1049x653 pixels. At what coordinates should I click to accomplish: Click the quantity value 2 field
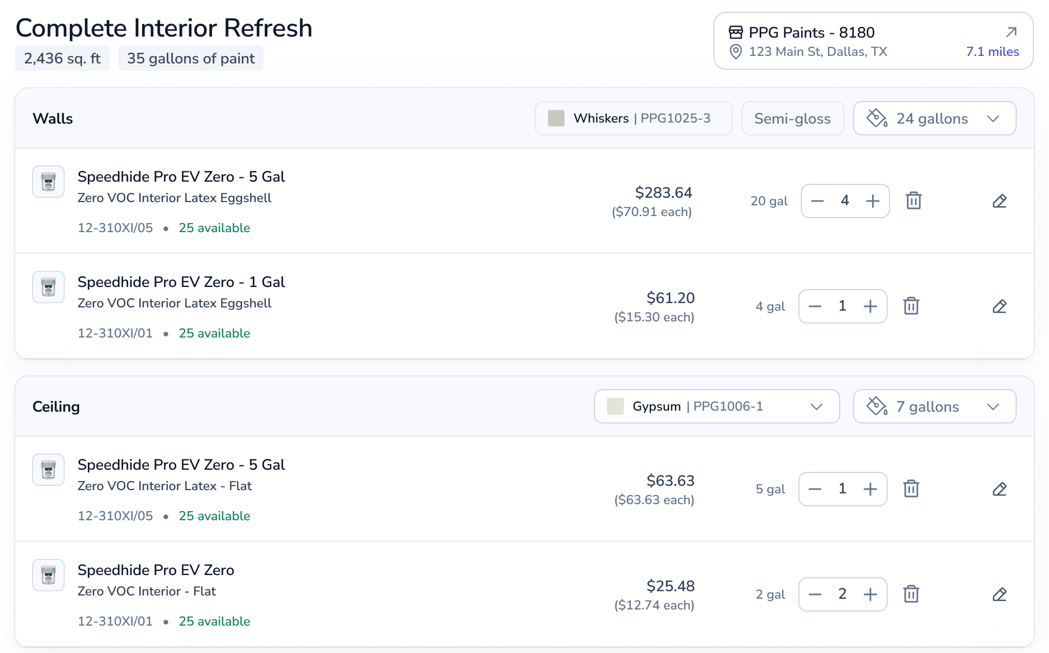(x=842, y=594)
